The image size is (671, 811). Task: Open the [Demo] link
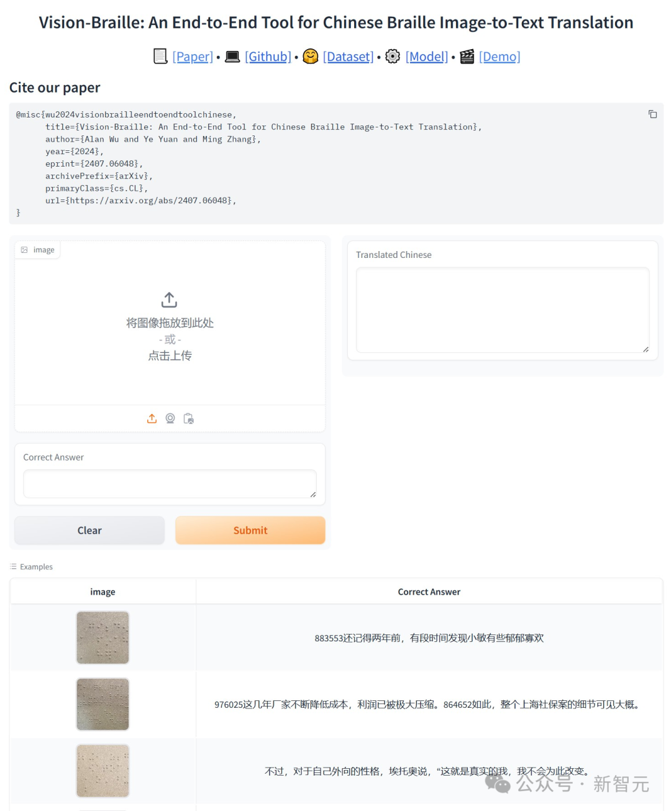click(x=500, y=57)
